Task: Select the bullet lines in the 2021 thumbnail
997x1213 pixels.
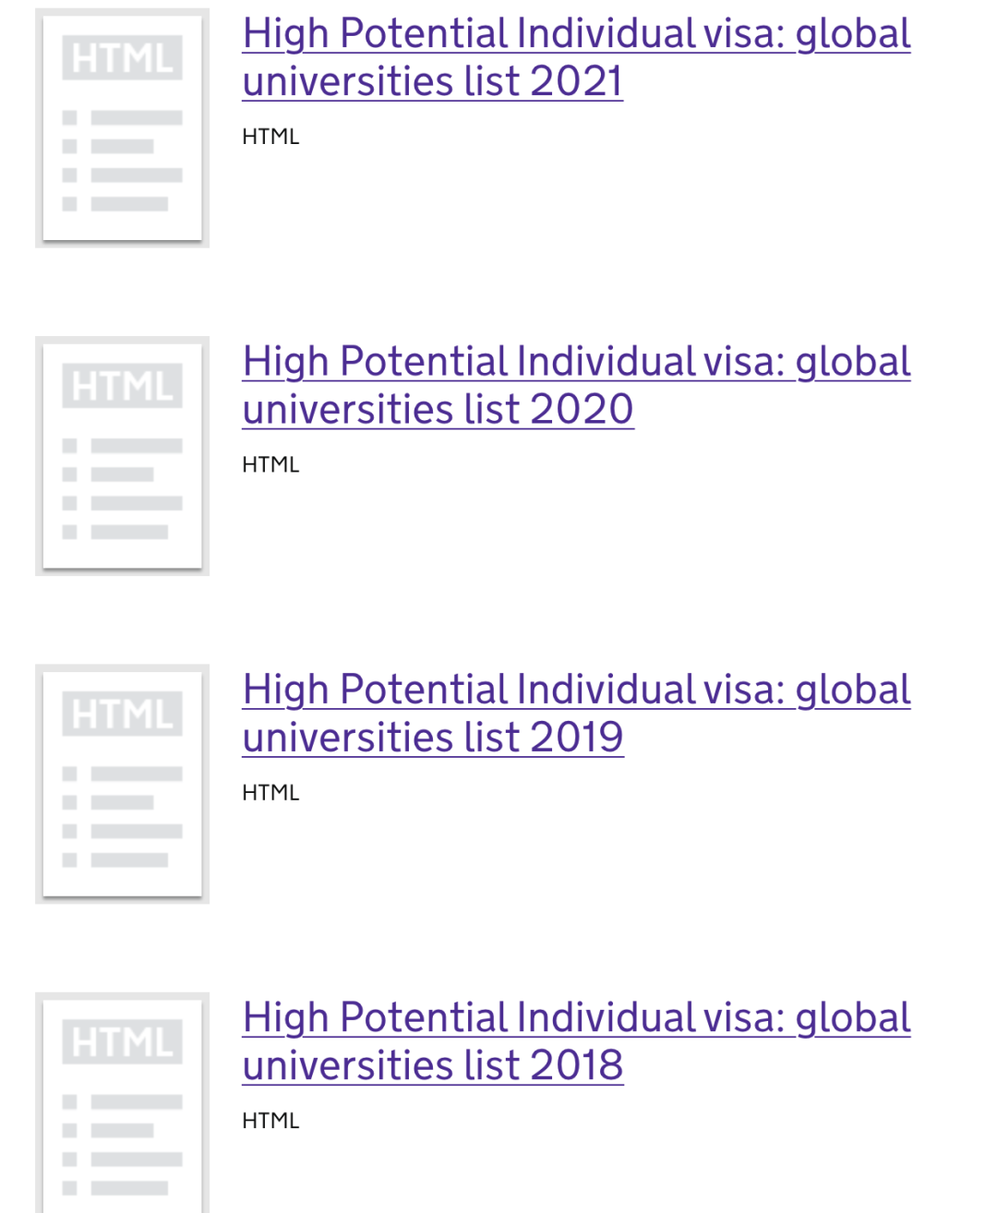Action: click(122, 161)
